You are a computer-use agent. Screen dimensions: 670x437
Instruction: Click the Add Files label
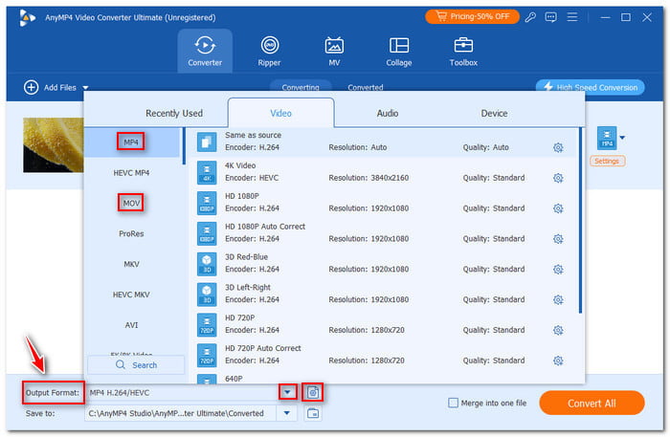click(60, 87)
